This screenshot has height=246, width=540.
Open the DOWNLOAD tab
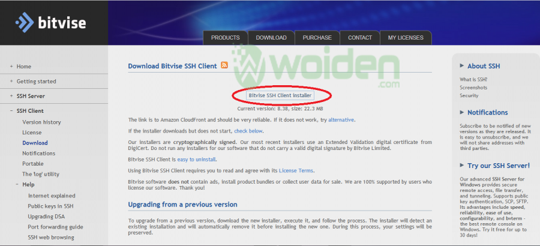tap(271, 38)
